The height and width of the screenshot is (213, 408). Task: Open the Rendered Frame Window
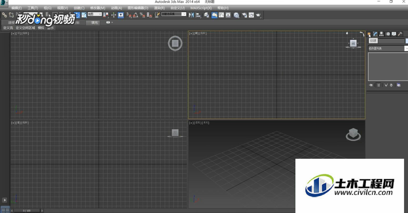click(251, 15)
